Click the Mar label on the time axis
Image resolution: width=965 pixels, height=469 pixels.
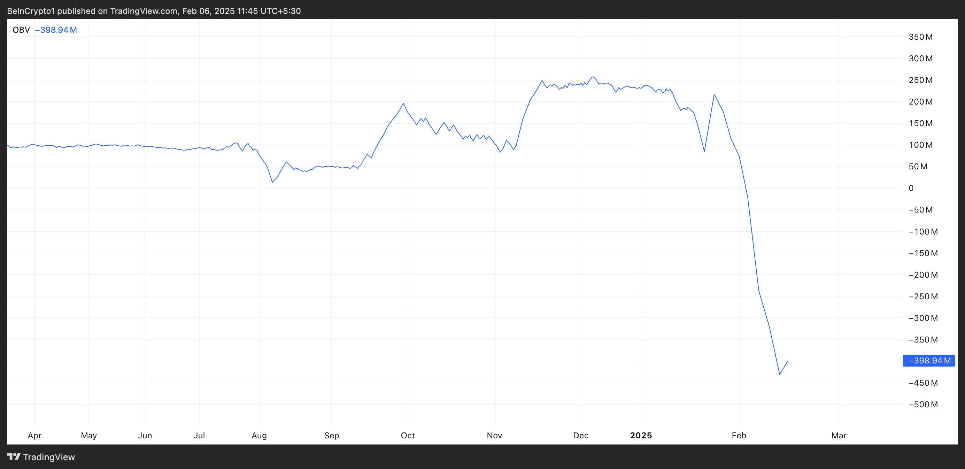(839, 435)
